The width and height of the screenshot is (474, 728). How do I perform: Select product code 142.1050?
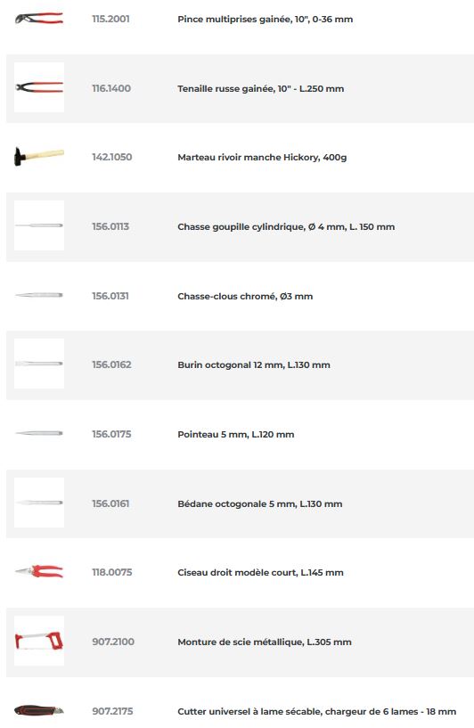click(x=112, y=157)
